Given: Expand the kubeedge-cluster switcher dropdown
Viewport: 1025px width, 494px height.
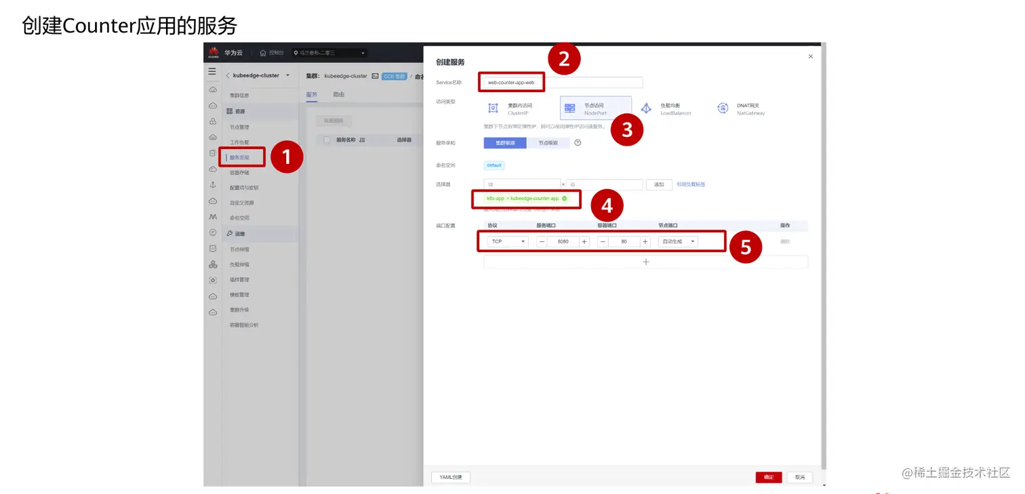Looking at the screenshot, I should 287,75.
